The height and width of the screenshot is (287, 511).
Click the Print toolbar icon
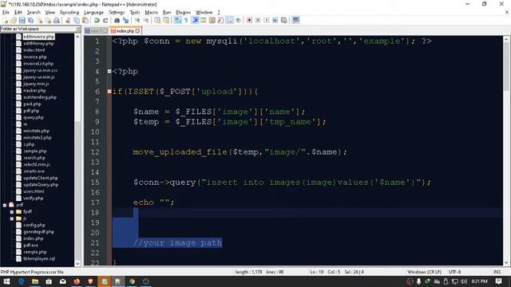57,20
